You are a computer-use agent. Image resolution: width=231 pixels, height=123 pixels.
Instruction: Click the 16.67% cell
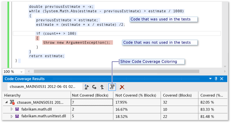point(137,109)
